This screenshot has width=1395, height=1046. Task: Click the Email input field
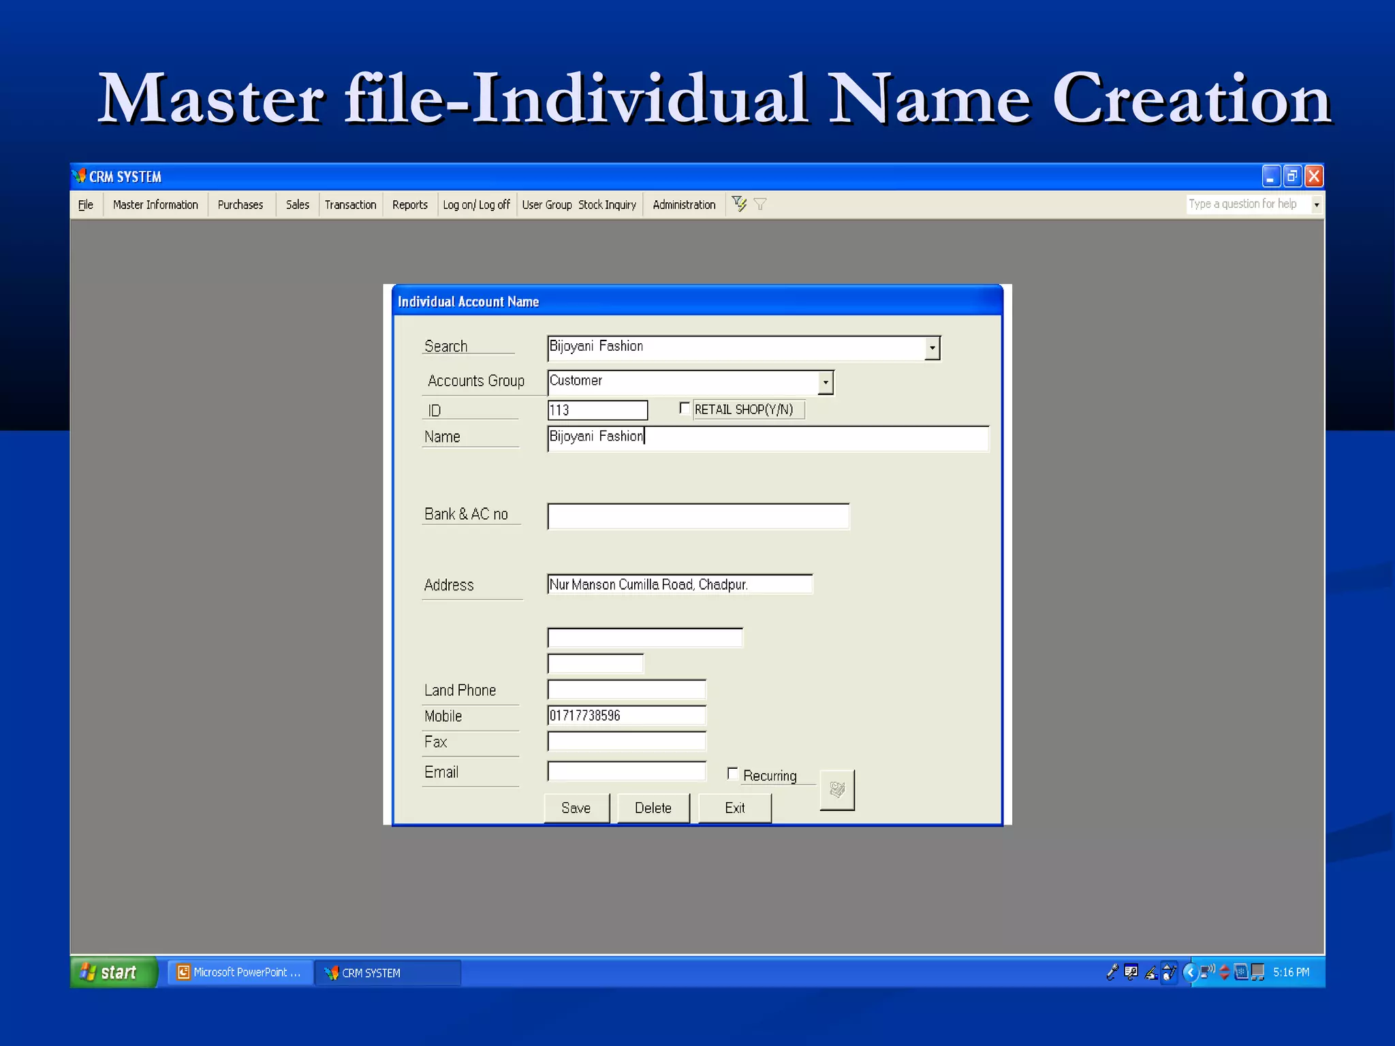coord(627,771)
